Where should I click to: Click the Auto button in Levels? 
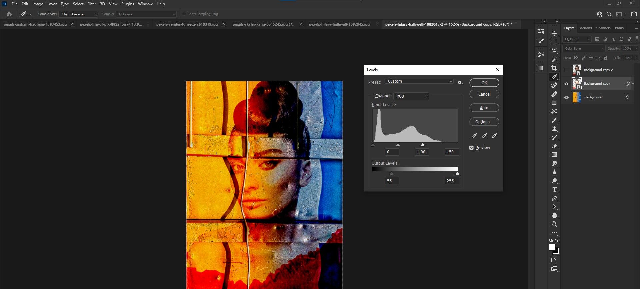coord(484,108)
